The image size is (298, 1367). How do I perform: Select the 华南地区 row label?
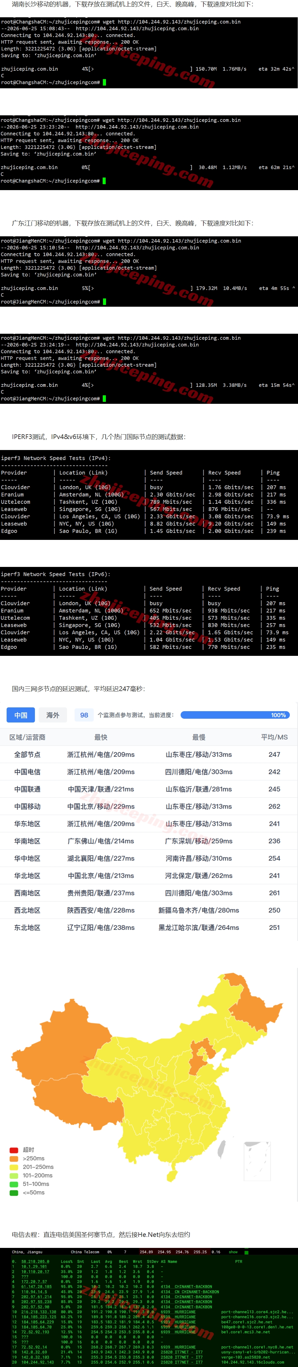[27, 841]
